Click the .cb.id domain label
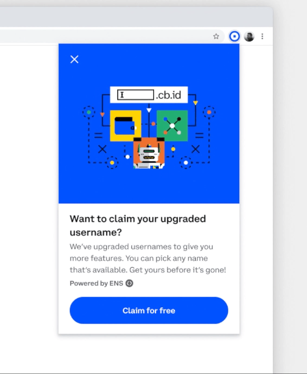This screenshot has height=374, width=307. pyautogui.click(x=169, y=95)
